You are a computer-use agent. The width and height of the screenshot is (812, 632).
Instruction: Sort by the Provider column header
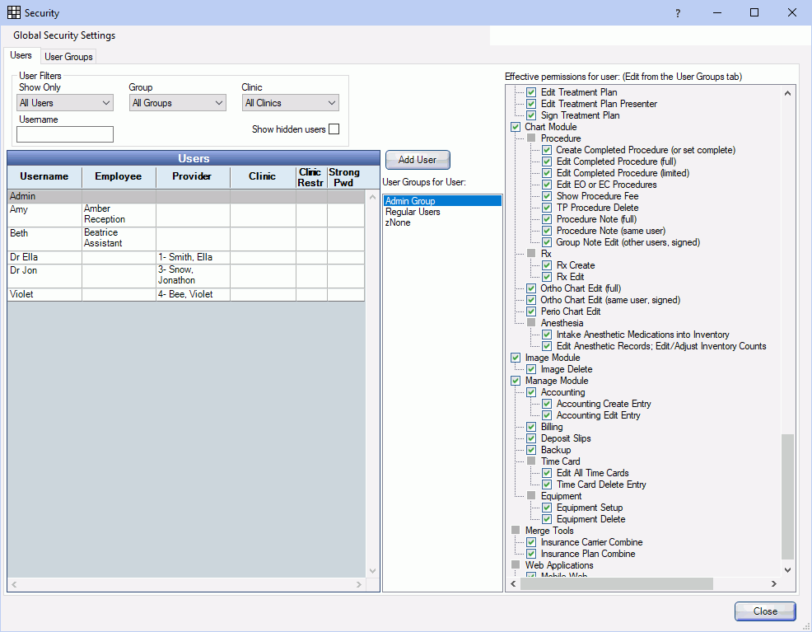[x=192, y=176]
